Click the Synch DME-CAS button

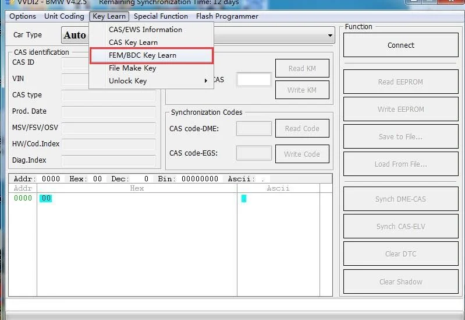(400, 199)
